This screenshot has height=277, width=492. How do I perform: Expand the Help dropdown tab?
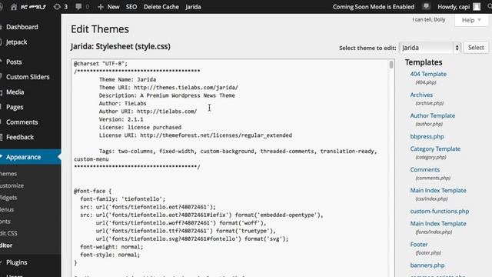[x=471, y=20]
